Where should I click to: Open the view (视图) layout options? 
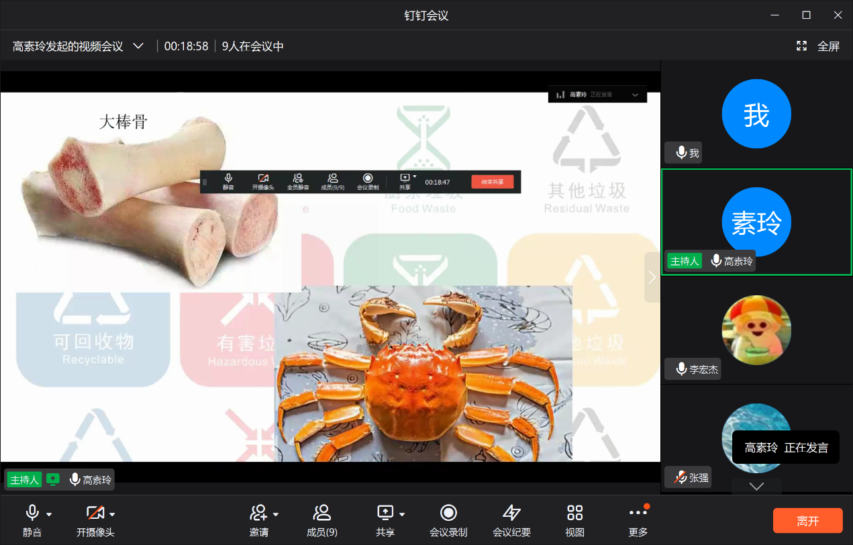click(x=574, y=513)
